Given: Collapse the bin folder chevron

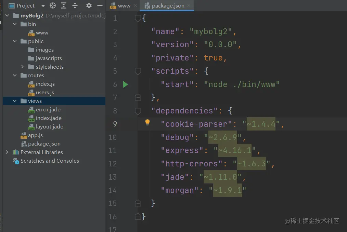Looking at the screenshot, I should point(15,24).
